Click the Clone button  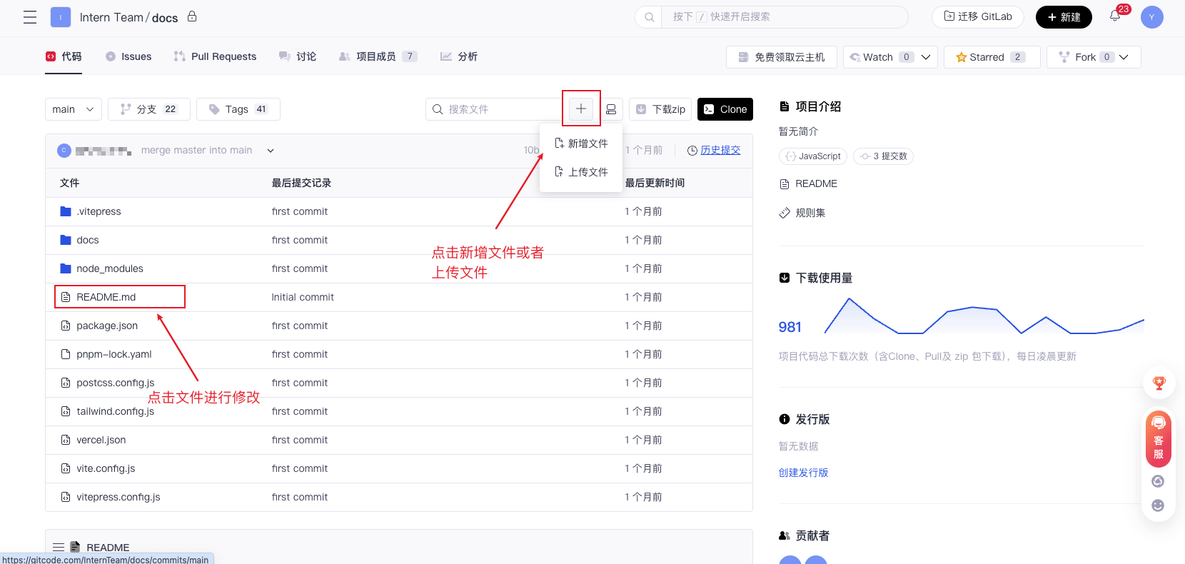pyautogui.click(x=725, y=109)
